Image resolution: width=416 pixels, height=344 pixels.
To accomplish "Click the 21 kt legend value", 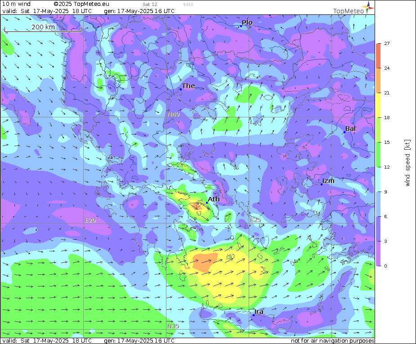I will coord(387,93).
